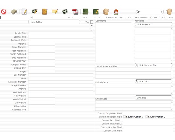175x140 pixels.
Task: Click the Custom Date Field input
Action: pos(148,131)
